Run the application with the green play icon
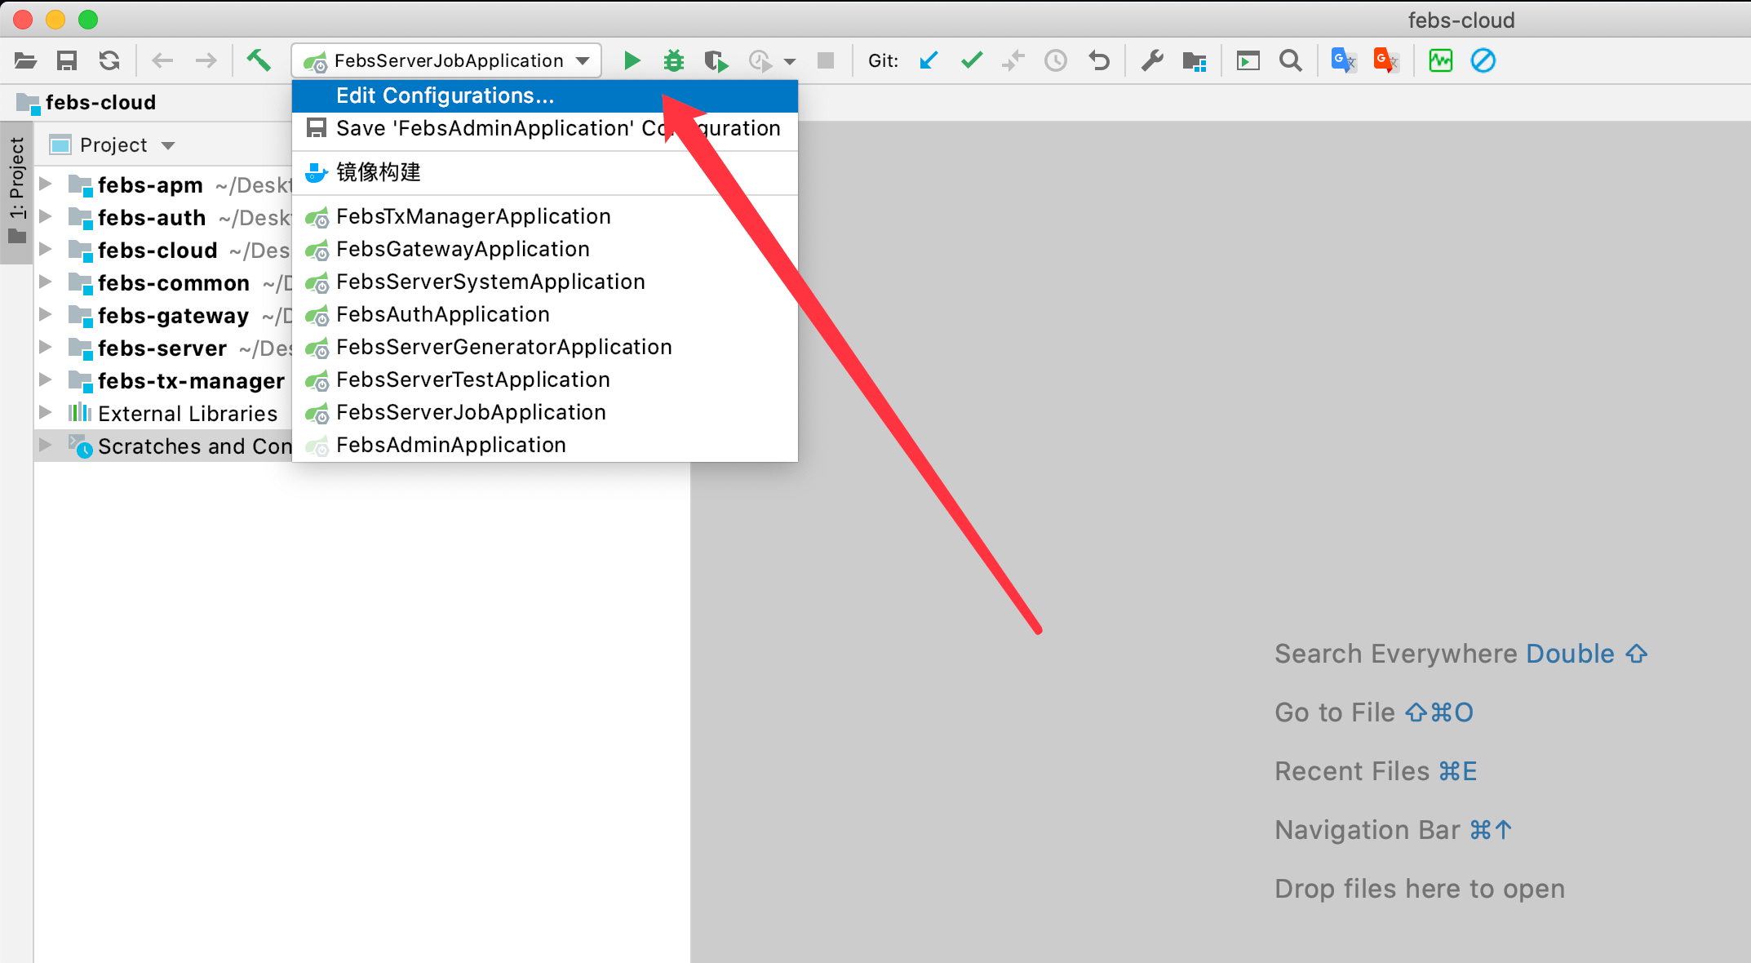The height and width of the screenshot is (963, 1751). point(632,60)
